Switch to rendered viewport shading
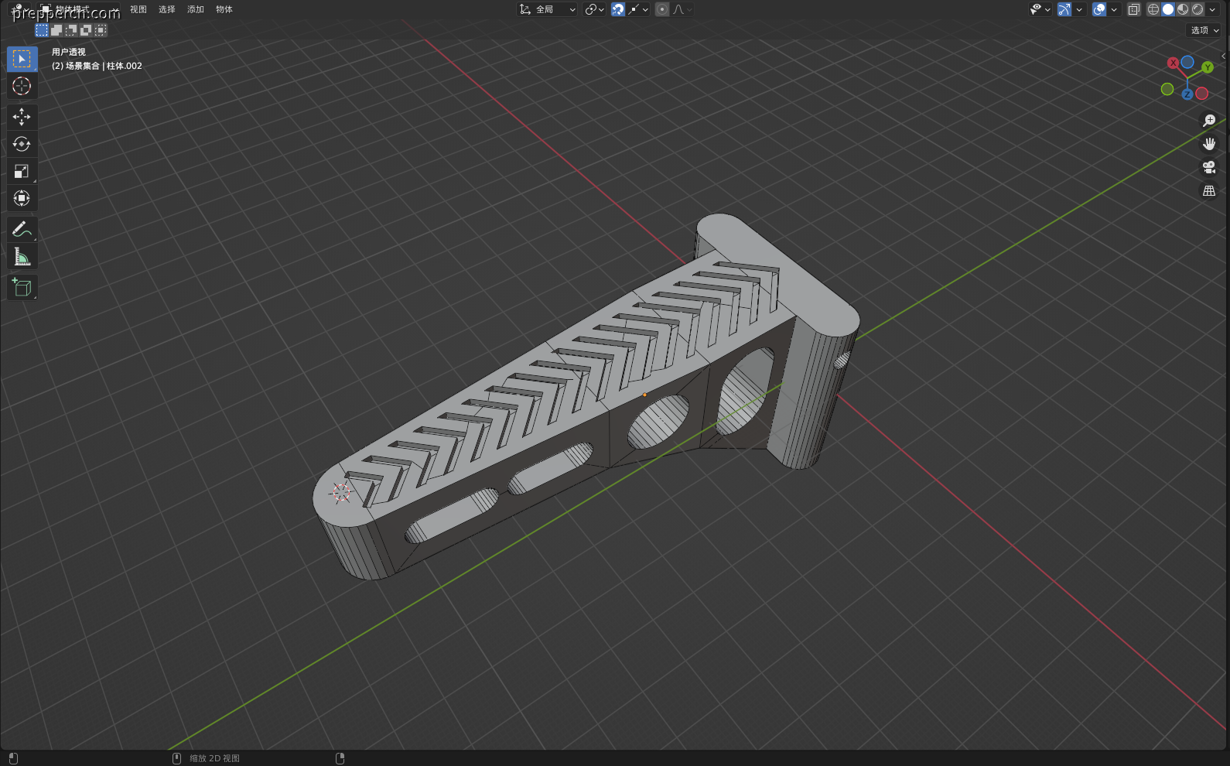Image resolution: width=1230 pixels, height=766 pixels. point(1198,9)
